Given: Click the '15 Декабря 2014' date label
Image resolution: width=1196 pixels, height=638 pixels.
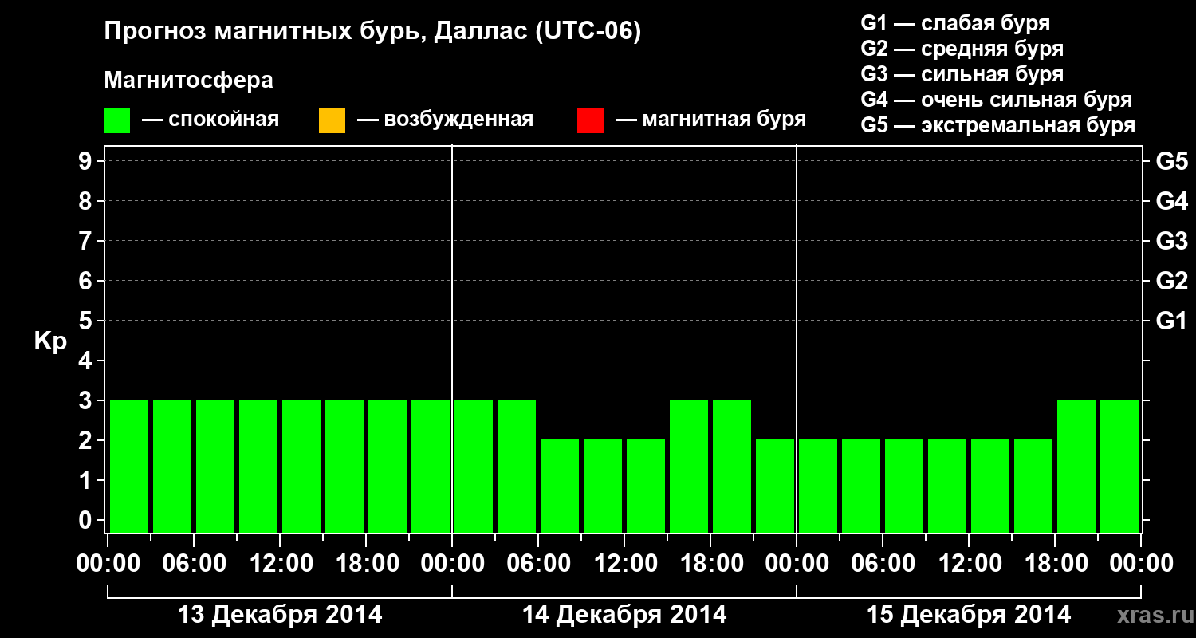Looking at the screenshot, I should (x=969, y=615).
